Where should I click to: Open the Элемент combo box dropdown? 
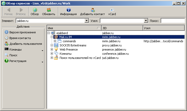pyautogui.click(x=86, y=21)
